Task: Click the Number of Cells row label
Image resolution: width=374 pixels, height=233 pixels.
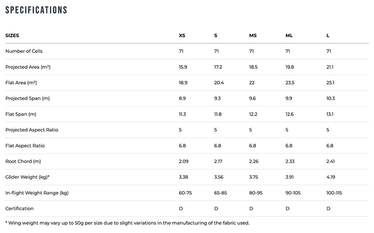Action: pos(24,51)
